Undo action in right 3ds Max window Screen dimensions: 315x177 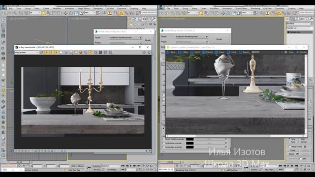pos(161,13)
